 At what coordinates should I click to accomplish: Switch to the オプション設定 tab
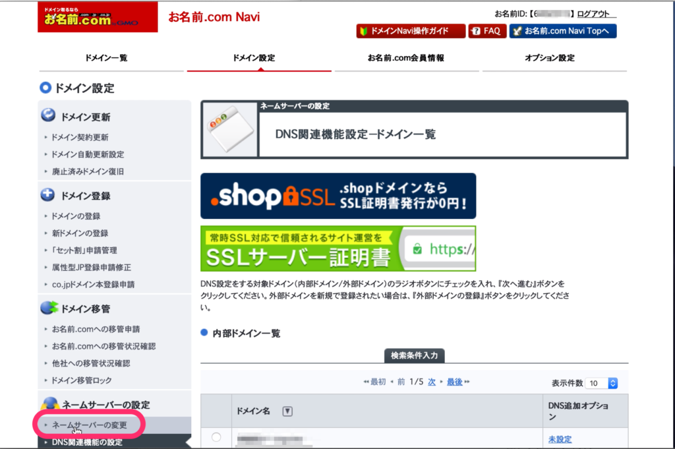tap(549, 58)
